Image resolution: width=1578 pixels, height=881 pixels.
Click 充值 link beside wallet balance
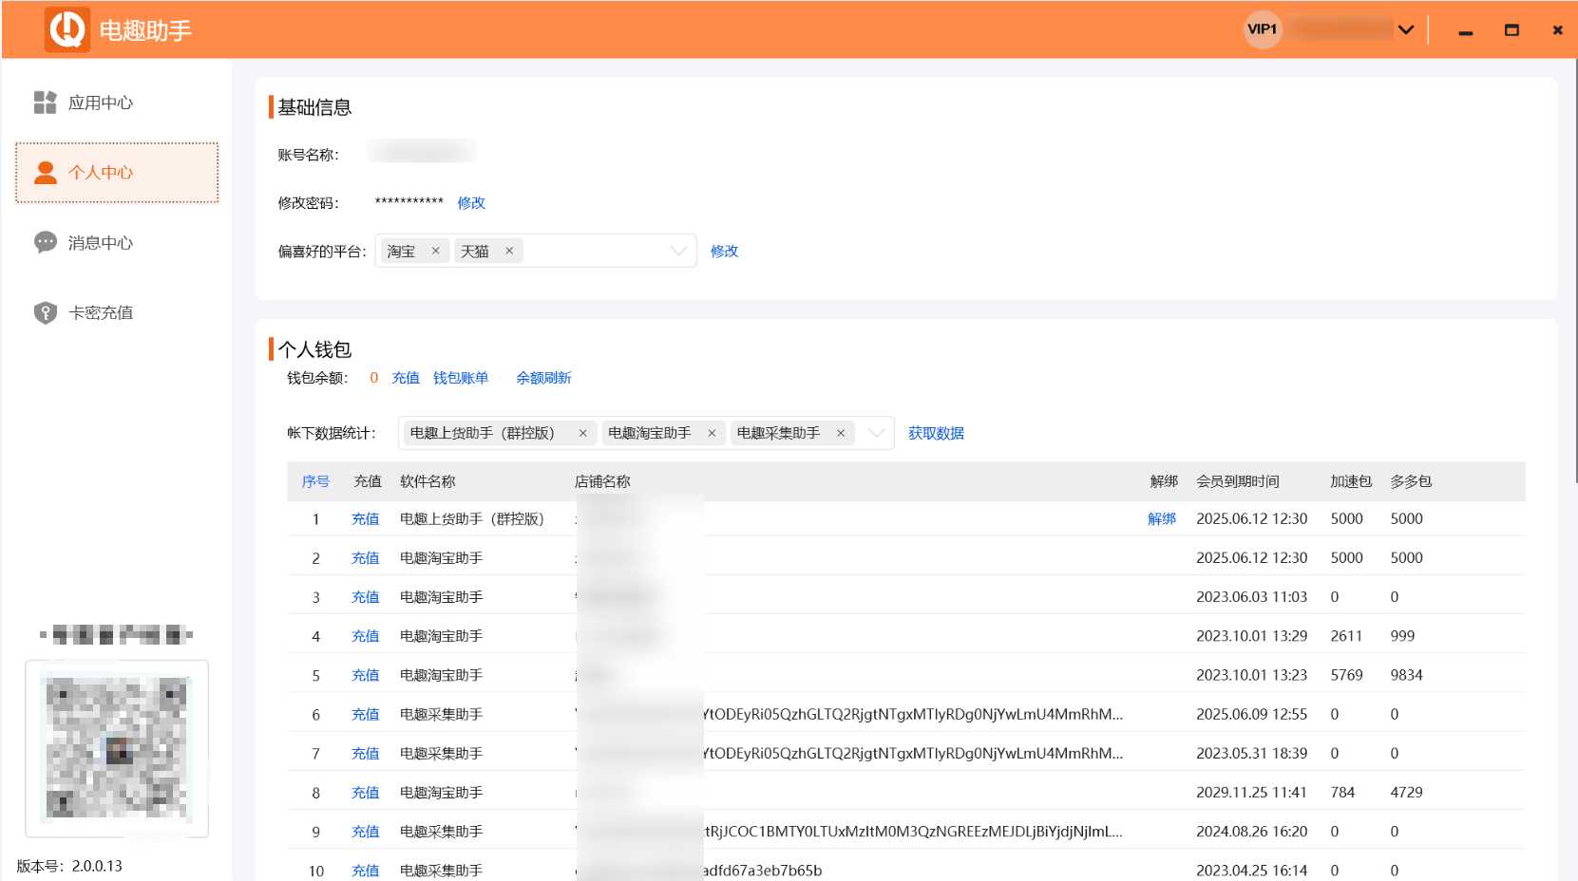[406, 378]
